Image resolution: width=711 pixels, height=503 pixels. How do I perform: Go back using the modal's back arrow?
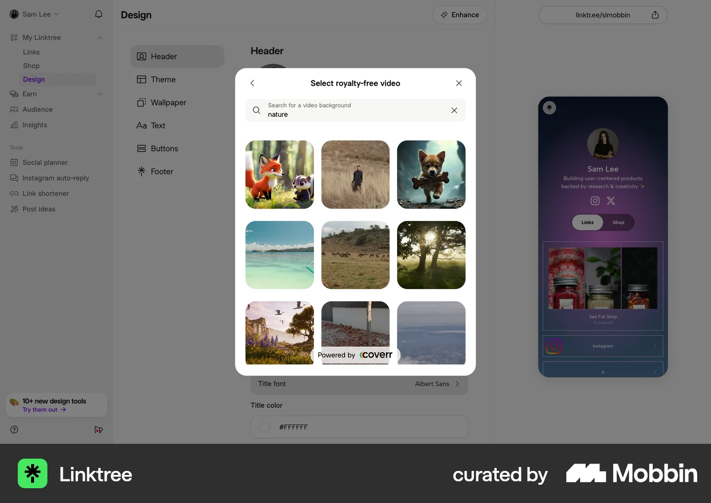tap(252, 83)
